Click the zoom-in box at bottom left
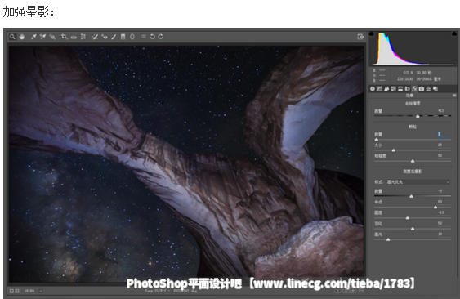This screenshot has height=299, width=460. tap(17, 291)
